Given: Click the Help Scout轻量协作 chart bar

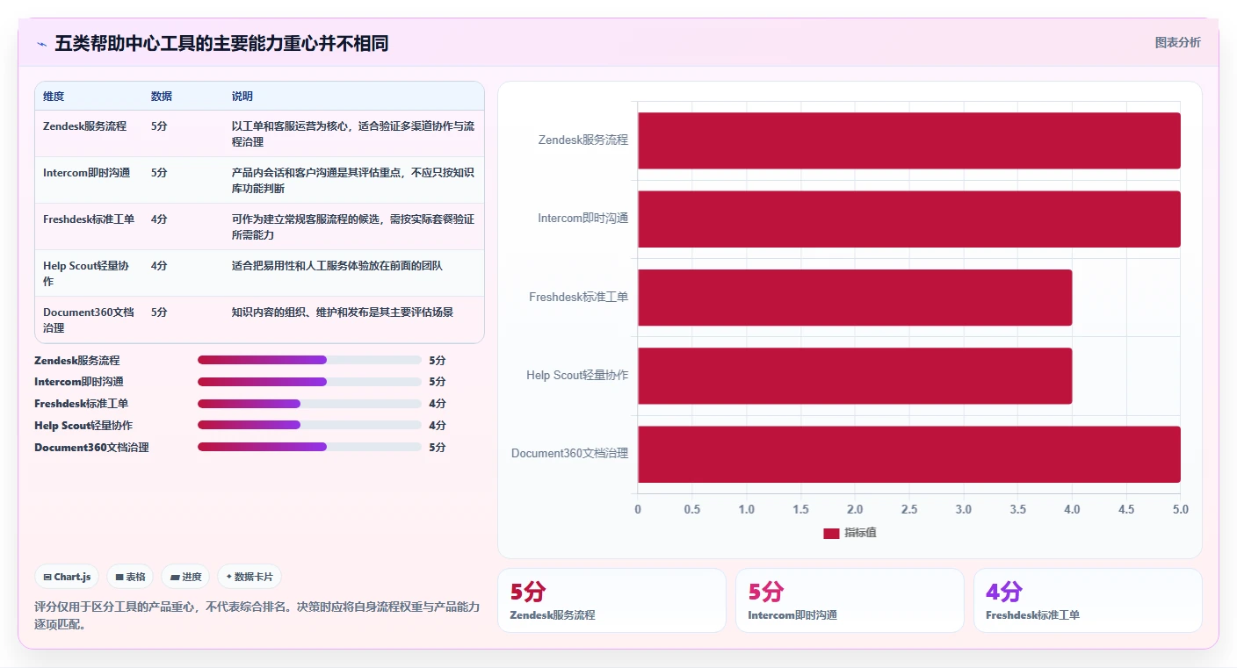Looking at the screenshot, I should pos(855,376).
